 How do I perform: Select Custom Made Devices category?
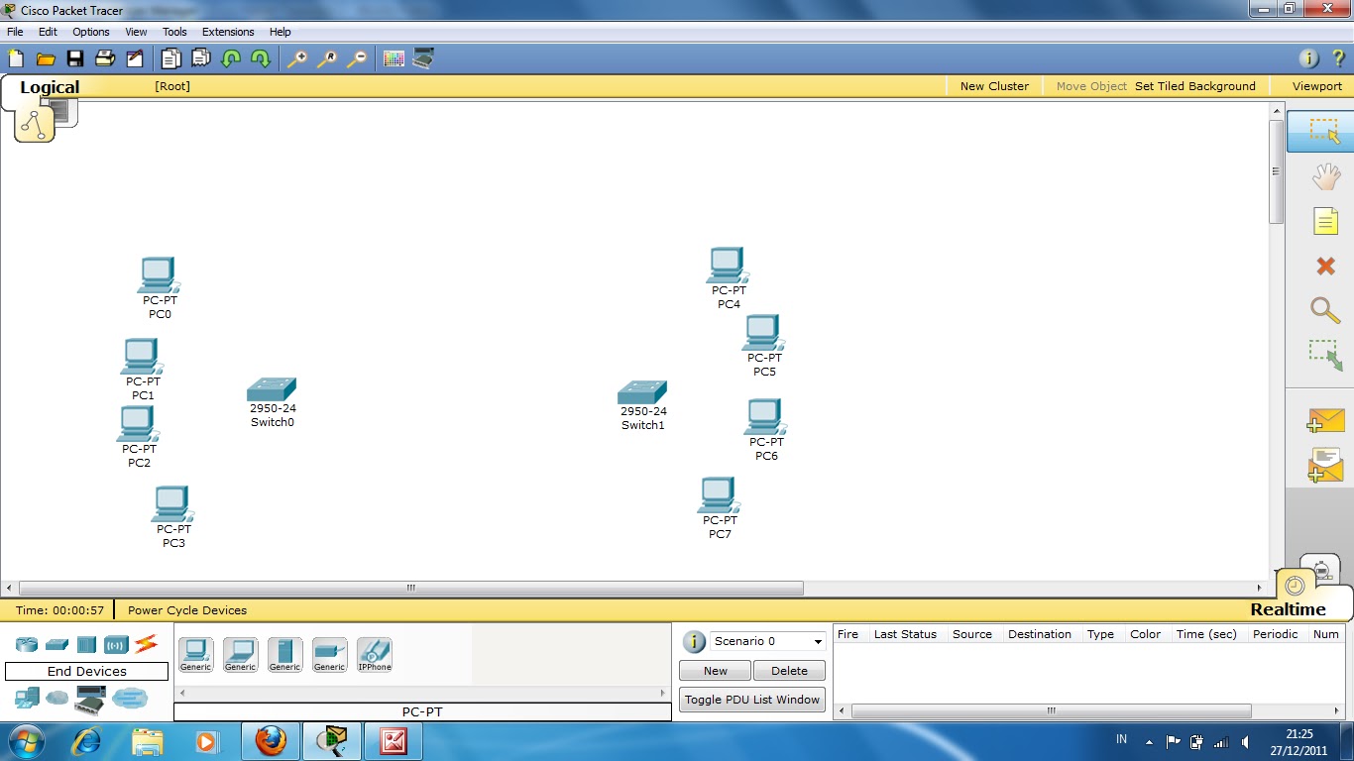tap(89, 701)
